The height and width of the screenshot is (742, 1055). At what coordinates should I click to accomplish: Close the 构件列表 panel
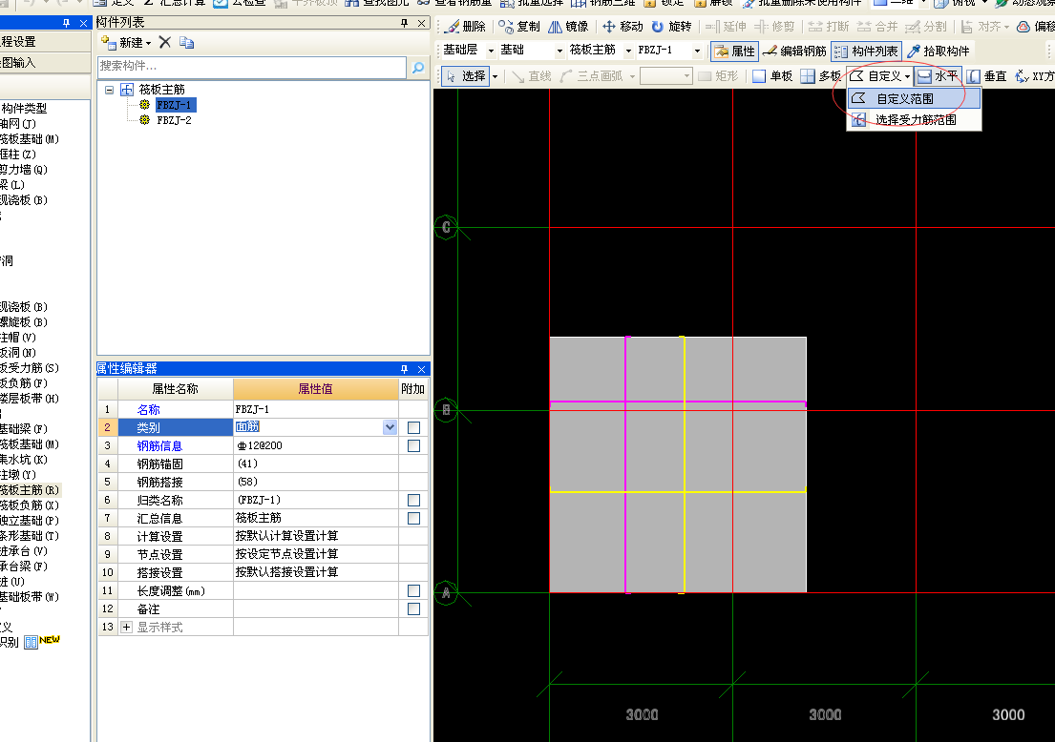pyautogui.click(x=421, y=23)
